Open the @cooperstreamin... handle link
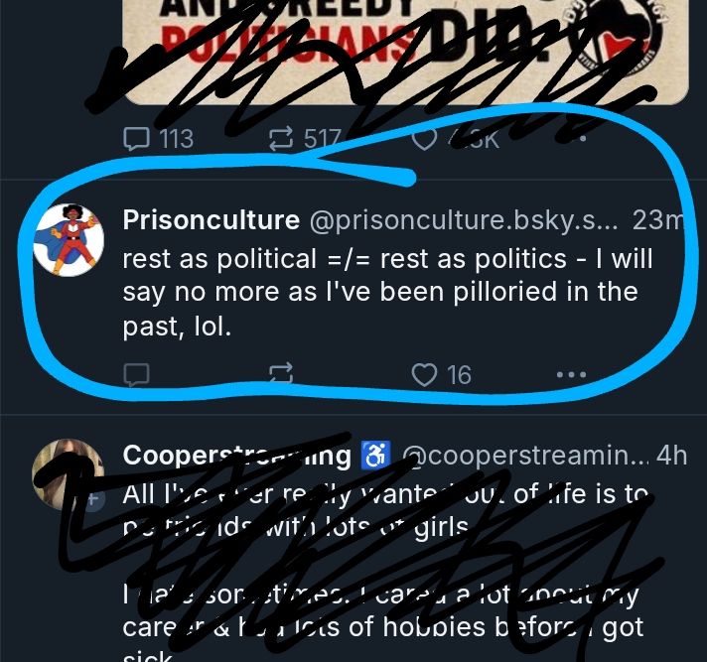The image size is (707, 662). point(525,456)
